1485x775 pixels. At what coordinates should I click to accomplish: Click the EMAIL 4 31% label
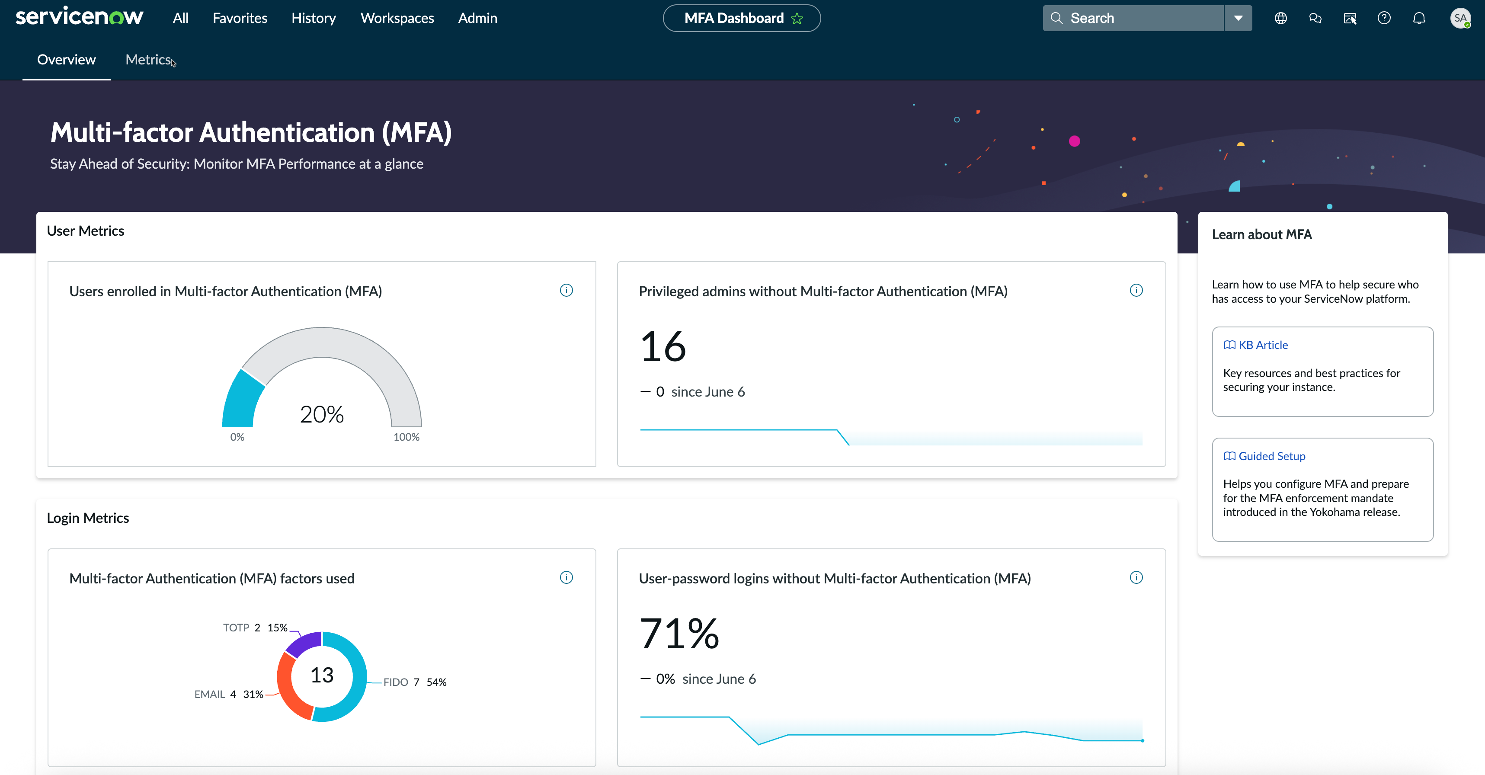pos(228,694)
